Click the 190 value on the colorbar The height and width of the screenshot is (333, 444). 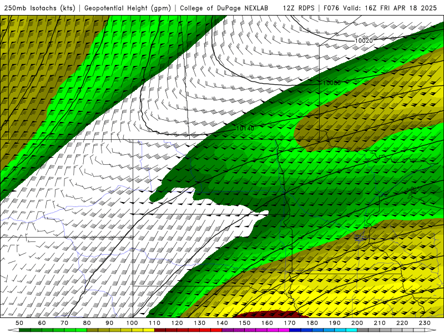335,323
